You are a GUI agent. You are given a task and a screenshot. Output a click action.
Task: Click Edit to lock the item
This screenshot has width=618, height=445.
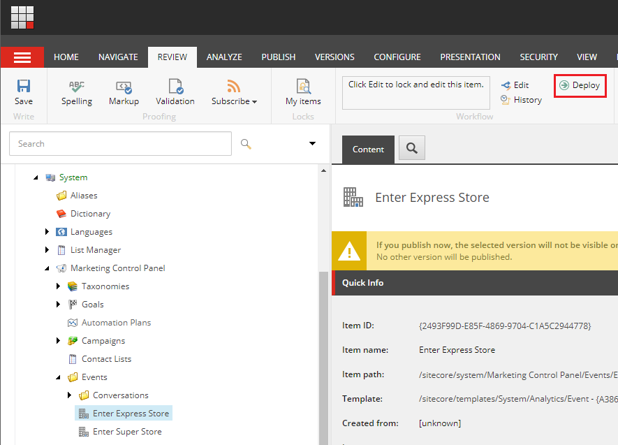517,85
